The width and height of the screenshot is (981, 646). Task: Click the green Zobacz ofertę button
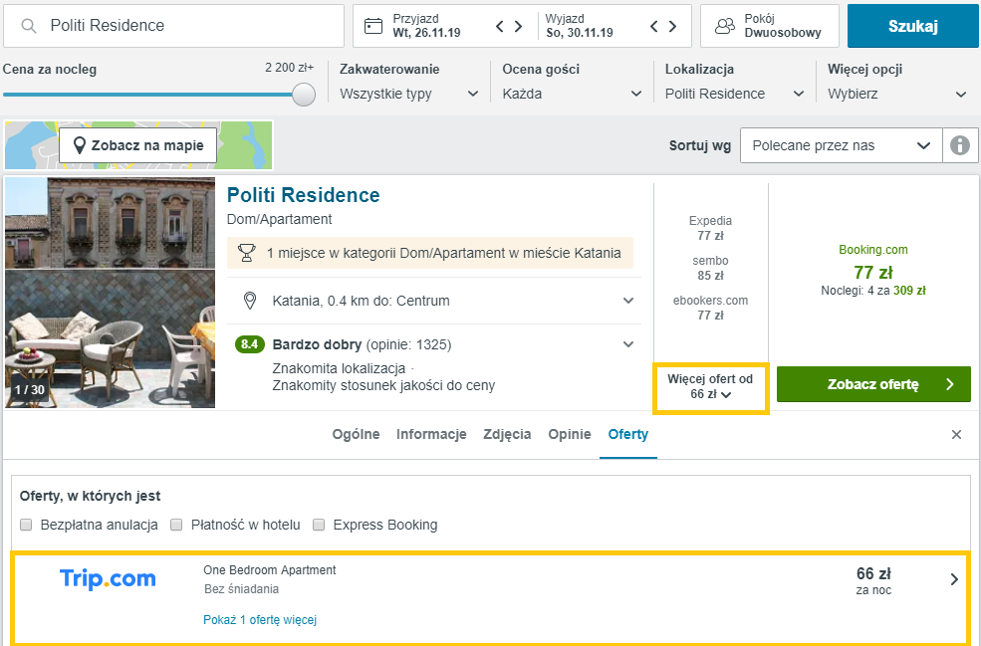[x=872, y=384]
